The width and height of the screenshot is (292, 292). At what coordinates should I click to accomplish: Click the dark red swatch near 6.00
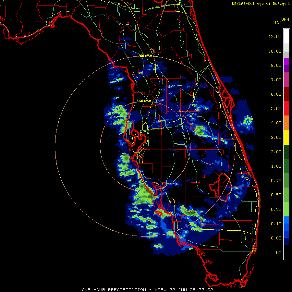286,94
